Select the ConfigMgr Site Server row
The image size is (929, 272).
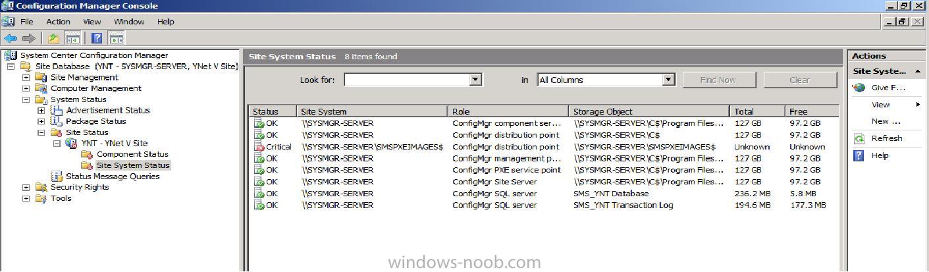pos(543,182)
